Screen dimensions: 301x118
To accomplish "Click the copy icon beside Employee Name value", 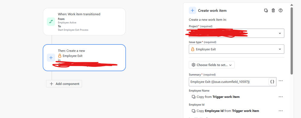I will (194, 97).
